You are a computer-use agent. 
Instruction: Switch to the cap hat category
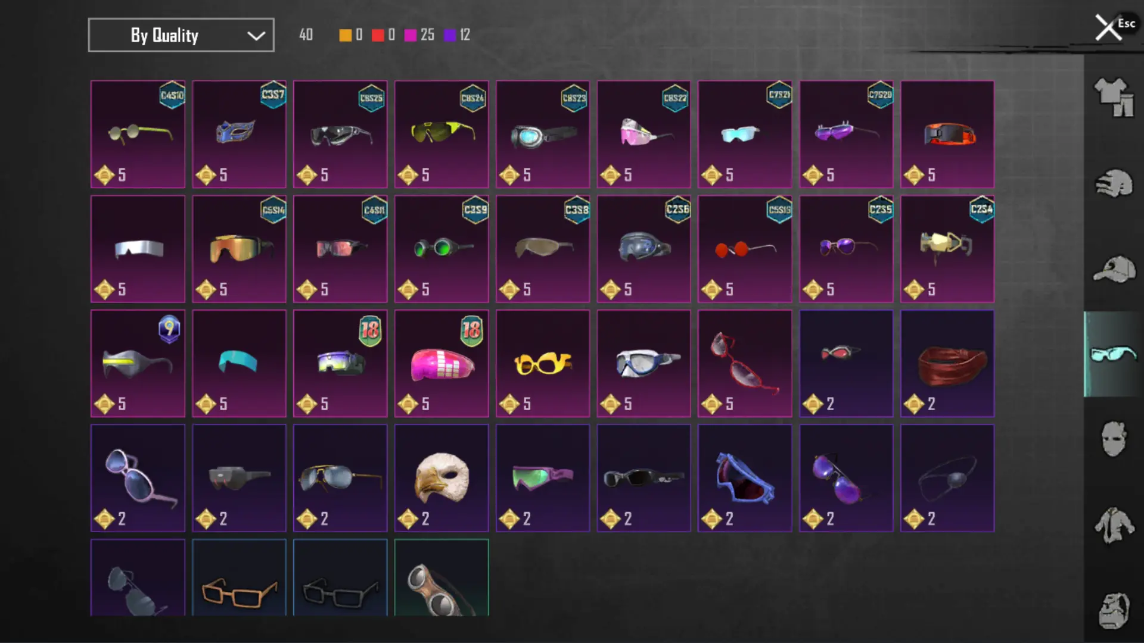point(1113,269)
